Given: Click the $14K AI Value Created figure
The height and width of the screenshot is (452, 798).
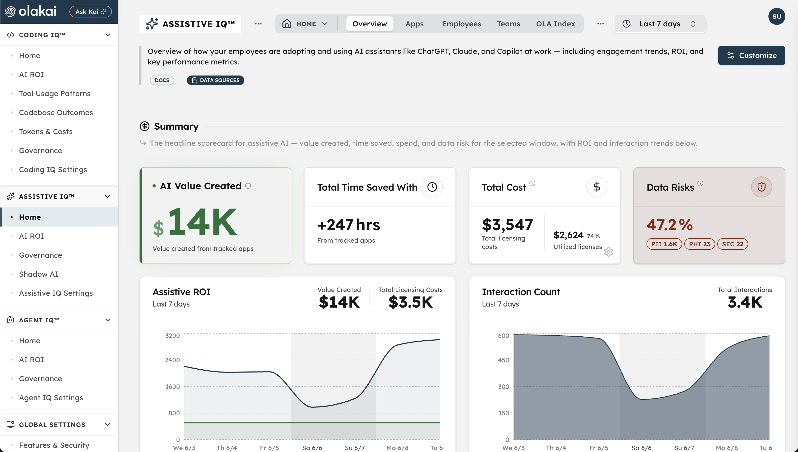Looking at the screenshot, I should (196, 223).
